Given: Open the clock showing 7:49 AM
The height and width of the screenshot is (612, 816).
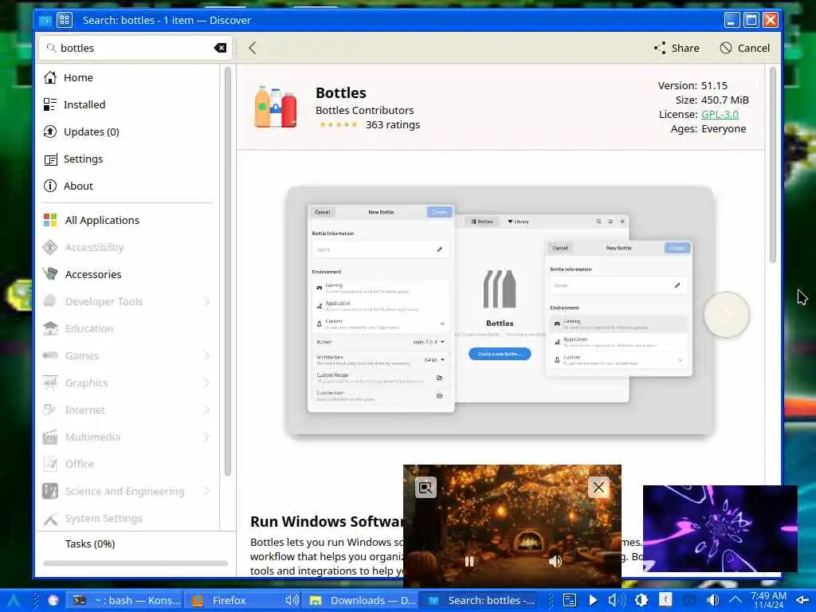Looking at the screenshot, I should 769,601.
